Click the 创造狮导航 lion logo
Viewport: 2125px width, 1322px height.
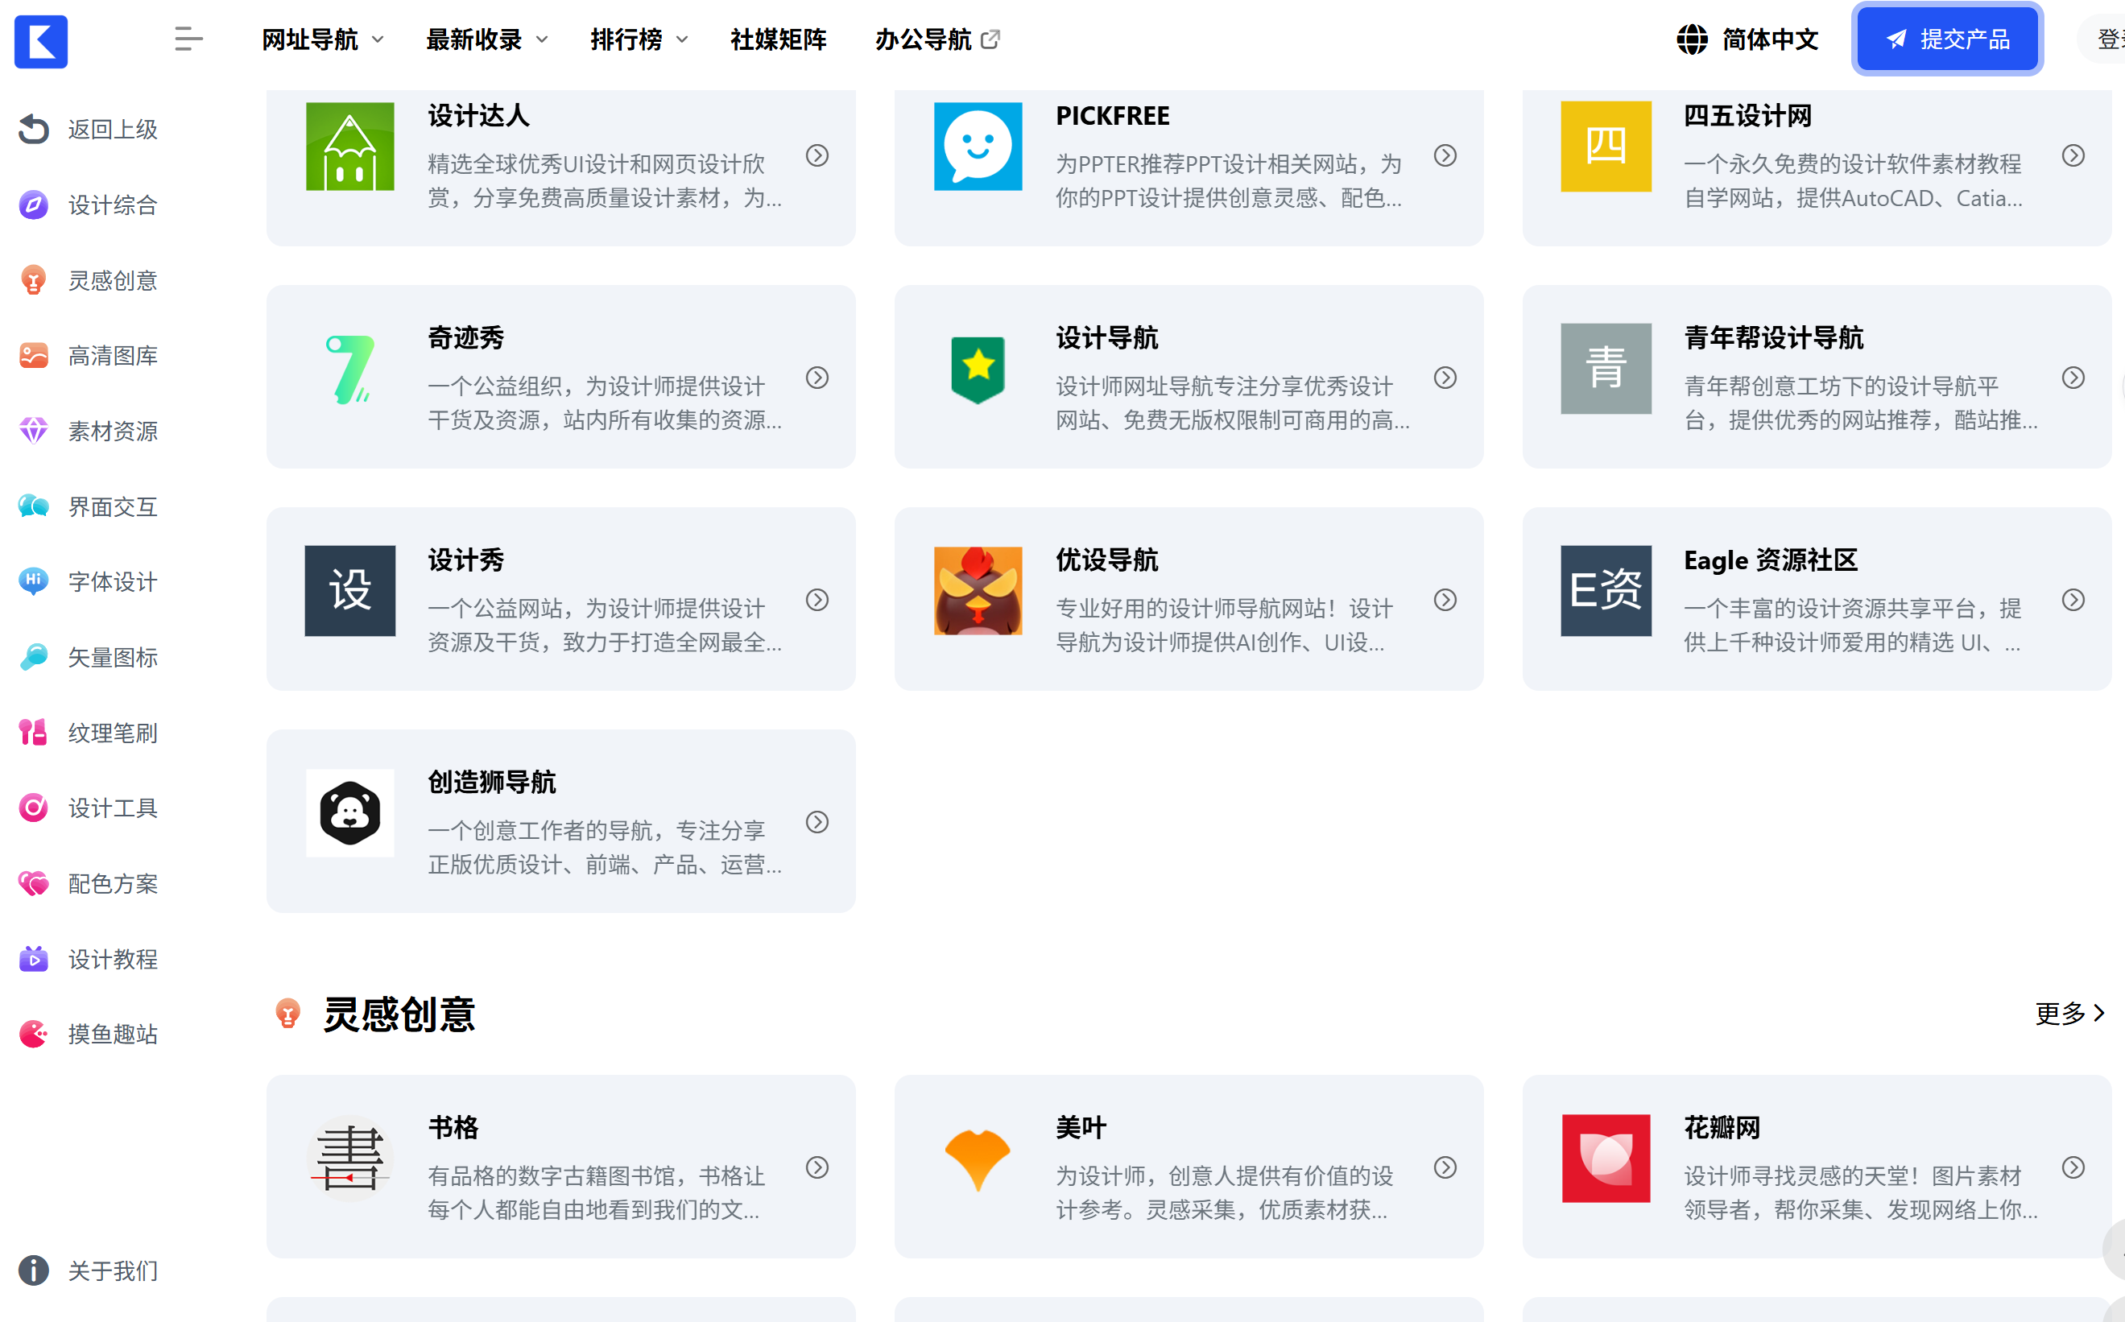point(349,813)
